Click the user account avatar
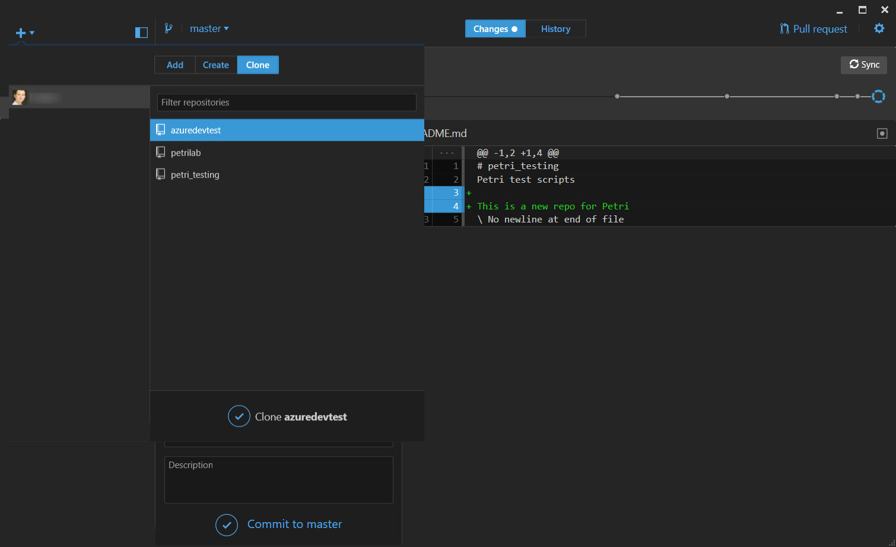The image size is (896, 547). point(20,97)
